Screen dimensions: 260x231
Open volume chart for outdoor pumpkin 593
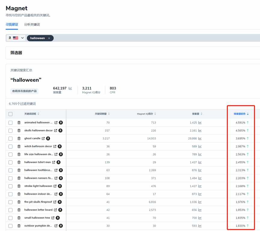point(200,226)
